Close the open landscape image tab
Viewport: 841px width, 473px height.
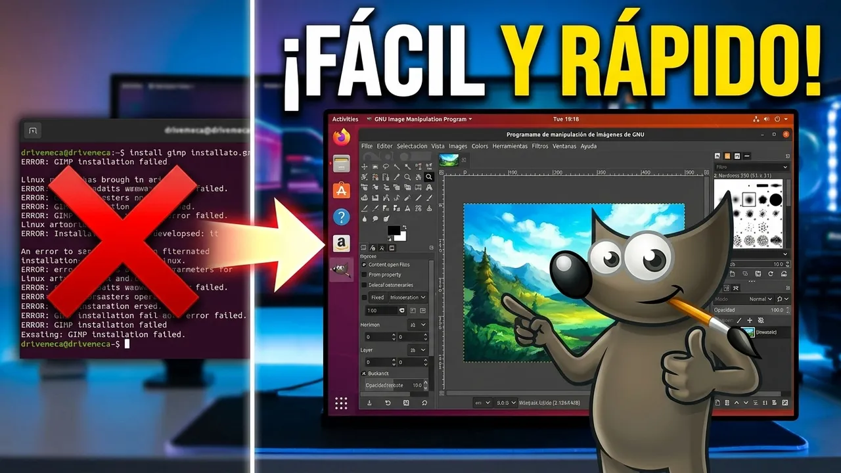tap(463, 160)
